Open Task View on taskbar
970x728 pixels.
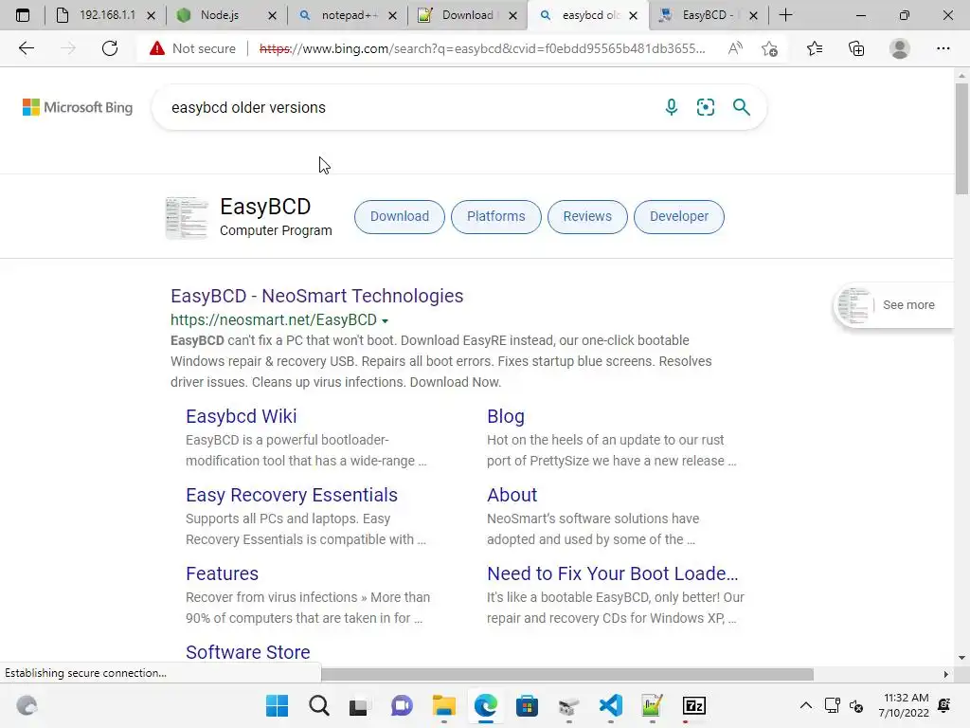tap(359, 705)
